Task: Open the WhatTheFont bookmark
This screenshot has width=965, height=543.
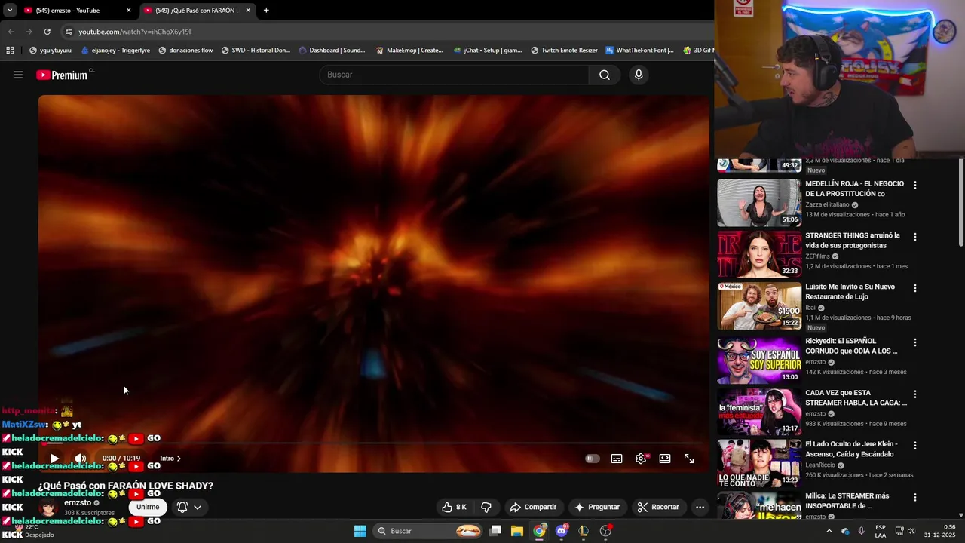Action: pyautogui.click(x=640, y=51)
